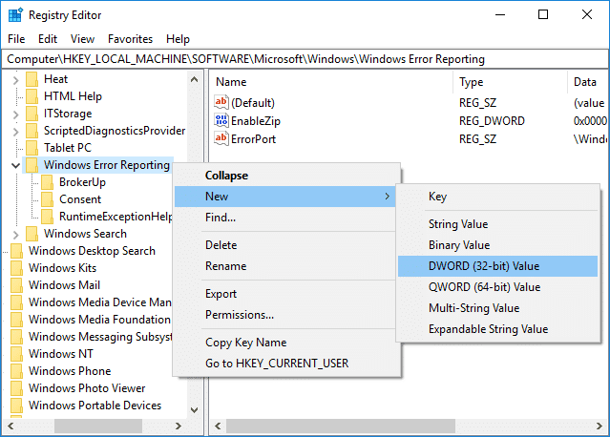
Task: Click the Type column header
Action: 511,82
